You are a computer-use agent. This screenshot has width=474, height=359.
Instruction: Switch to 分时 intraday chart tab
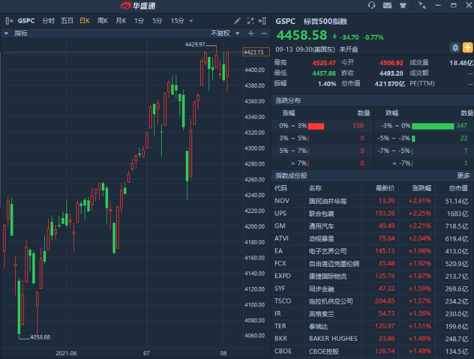48,20
